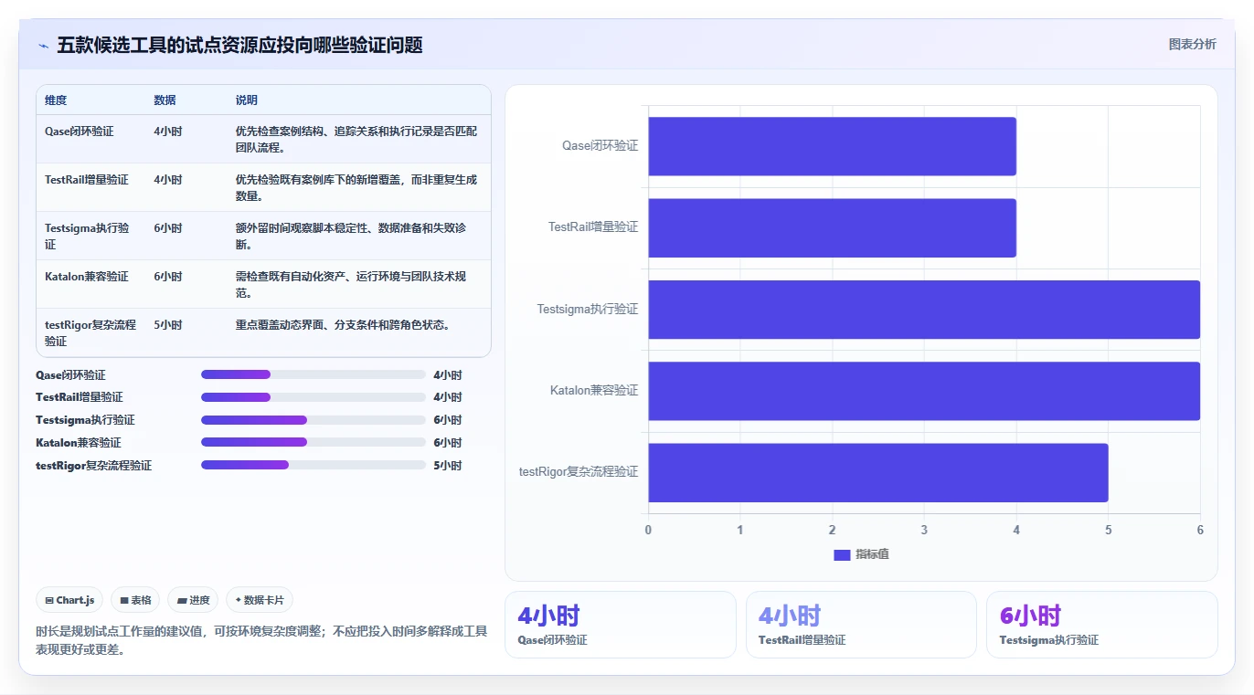The image size is (1254, 695).
Task: Click the Katalon兼容验证 progress bar
Action: [313, 442]
